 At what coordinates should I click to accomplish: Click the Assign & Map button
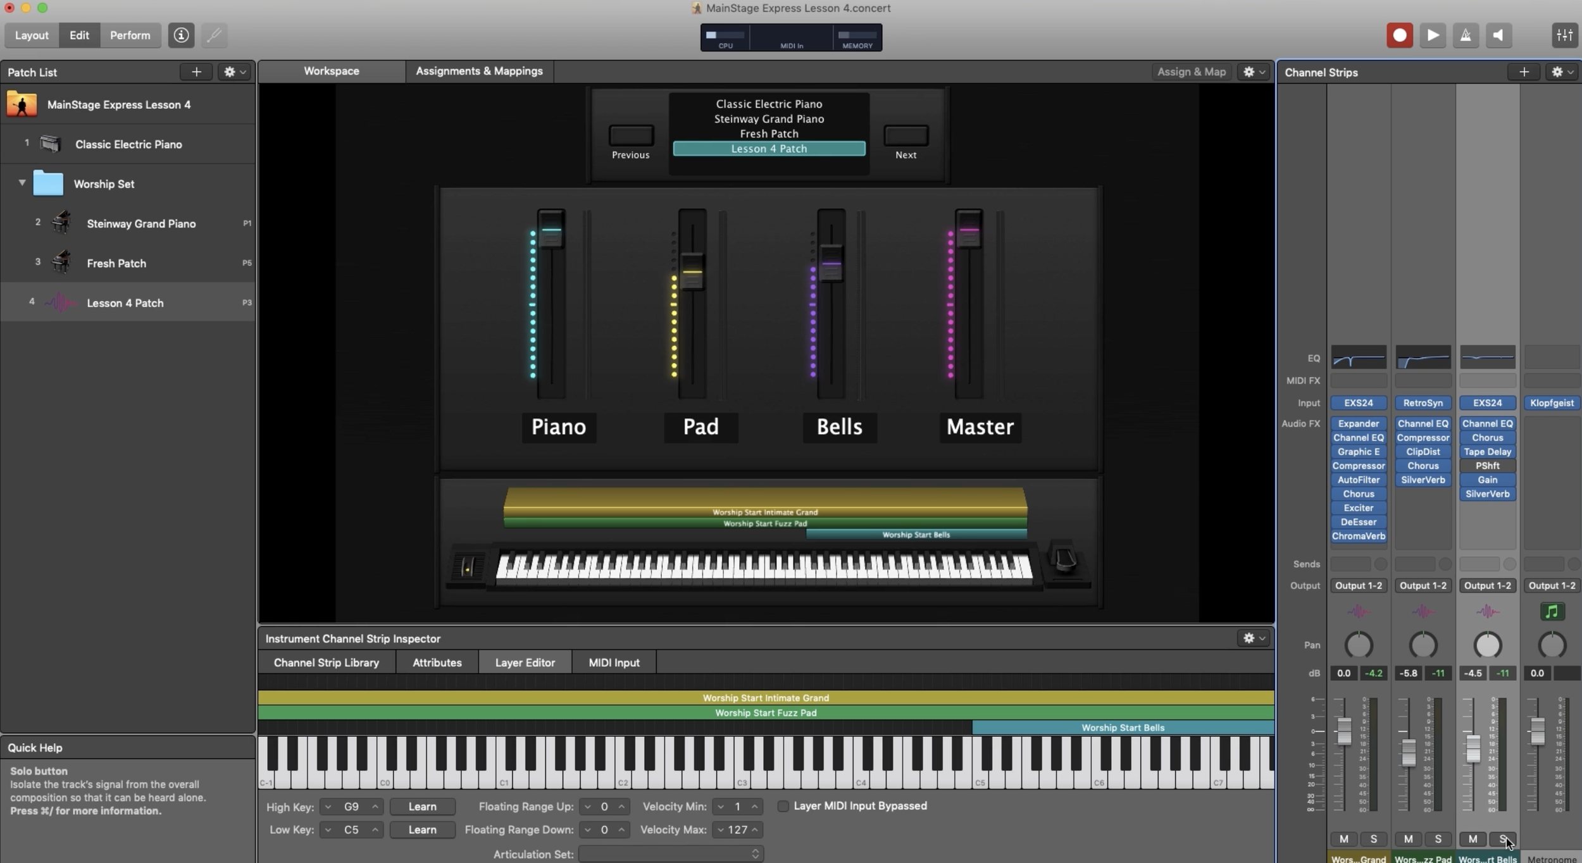[1192, 71]
